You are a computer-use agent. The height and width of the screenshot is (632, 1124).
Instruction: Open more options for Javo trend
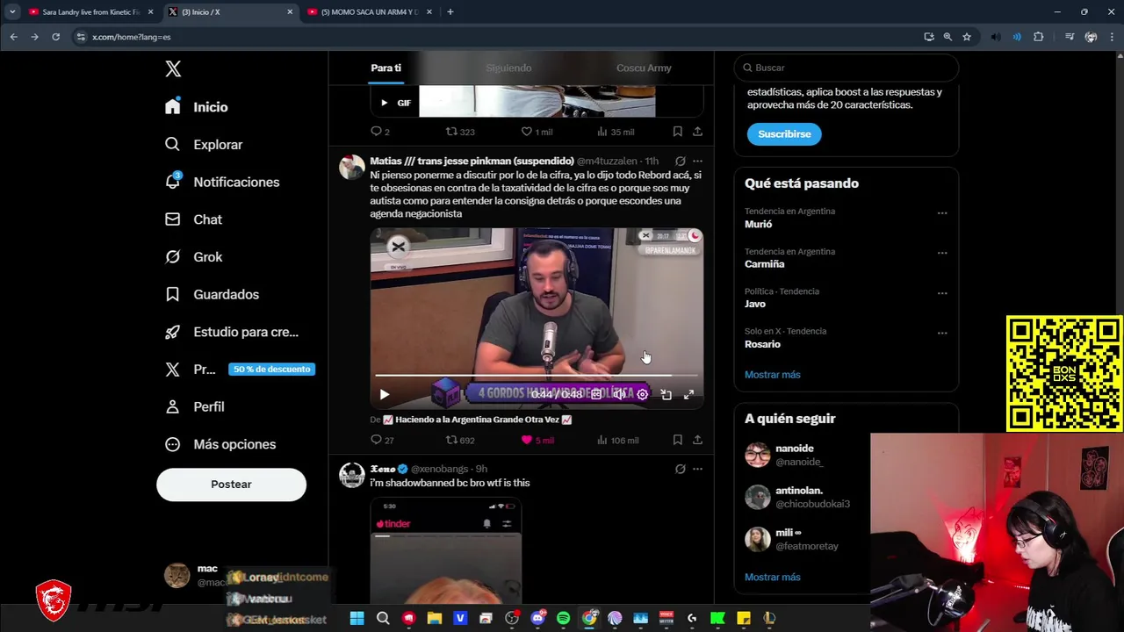(942, 293)
